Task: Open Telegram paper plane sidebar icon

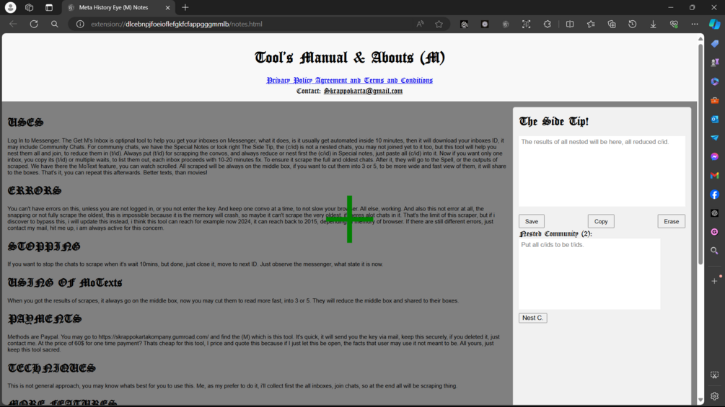Action: (x=714, y=138)
